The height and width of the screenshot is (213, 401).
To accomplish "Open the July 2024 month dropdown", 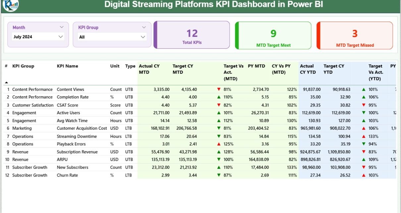I will click(61, 37).
